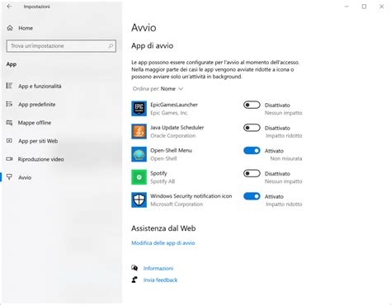Open App per siti Web

(x=38, y=141)
